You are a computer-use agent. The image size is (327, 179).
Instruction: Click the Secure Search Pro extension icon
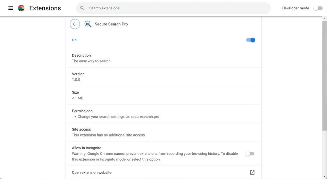(88, 24)
